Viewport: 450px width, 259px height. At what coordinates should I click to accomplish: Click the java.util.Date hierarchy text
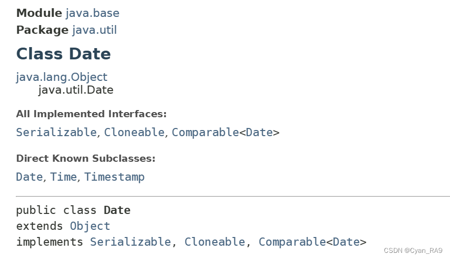[76, 90]
